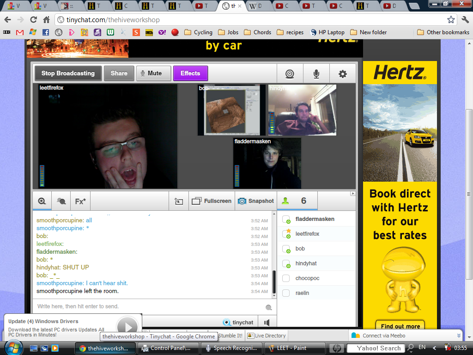The image size is (473, 355).
Task: Open the Chords bookmarks folder
Action: 258,32
